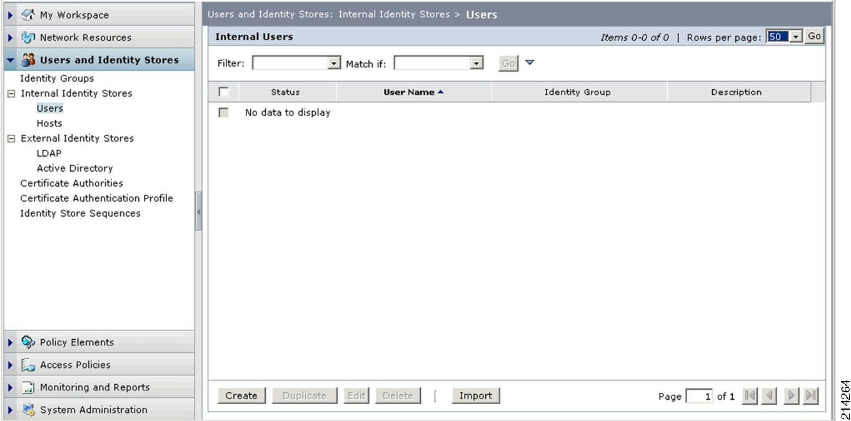Click the filter Go button

508,63
